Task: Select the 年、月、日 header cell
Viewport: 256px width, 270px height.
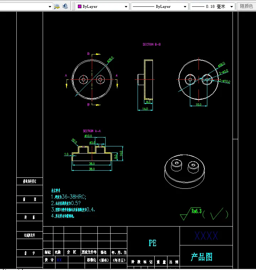Action: (x=119, y=253)
